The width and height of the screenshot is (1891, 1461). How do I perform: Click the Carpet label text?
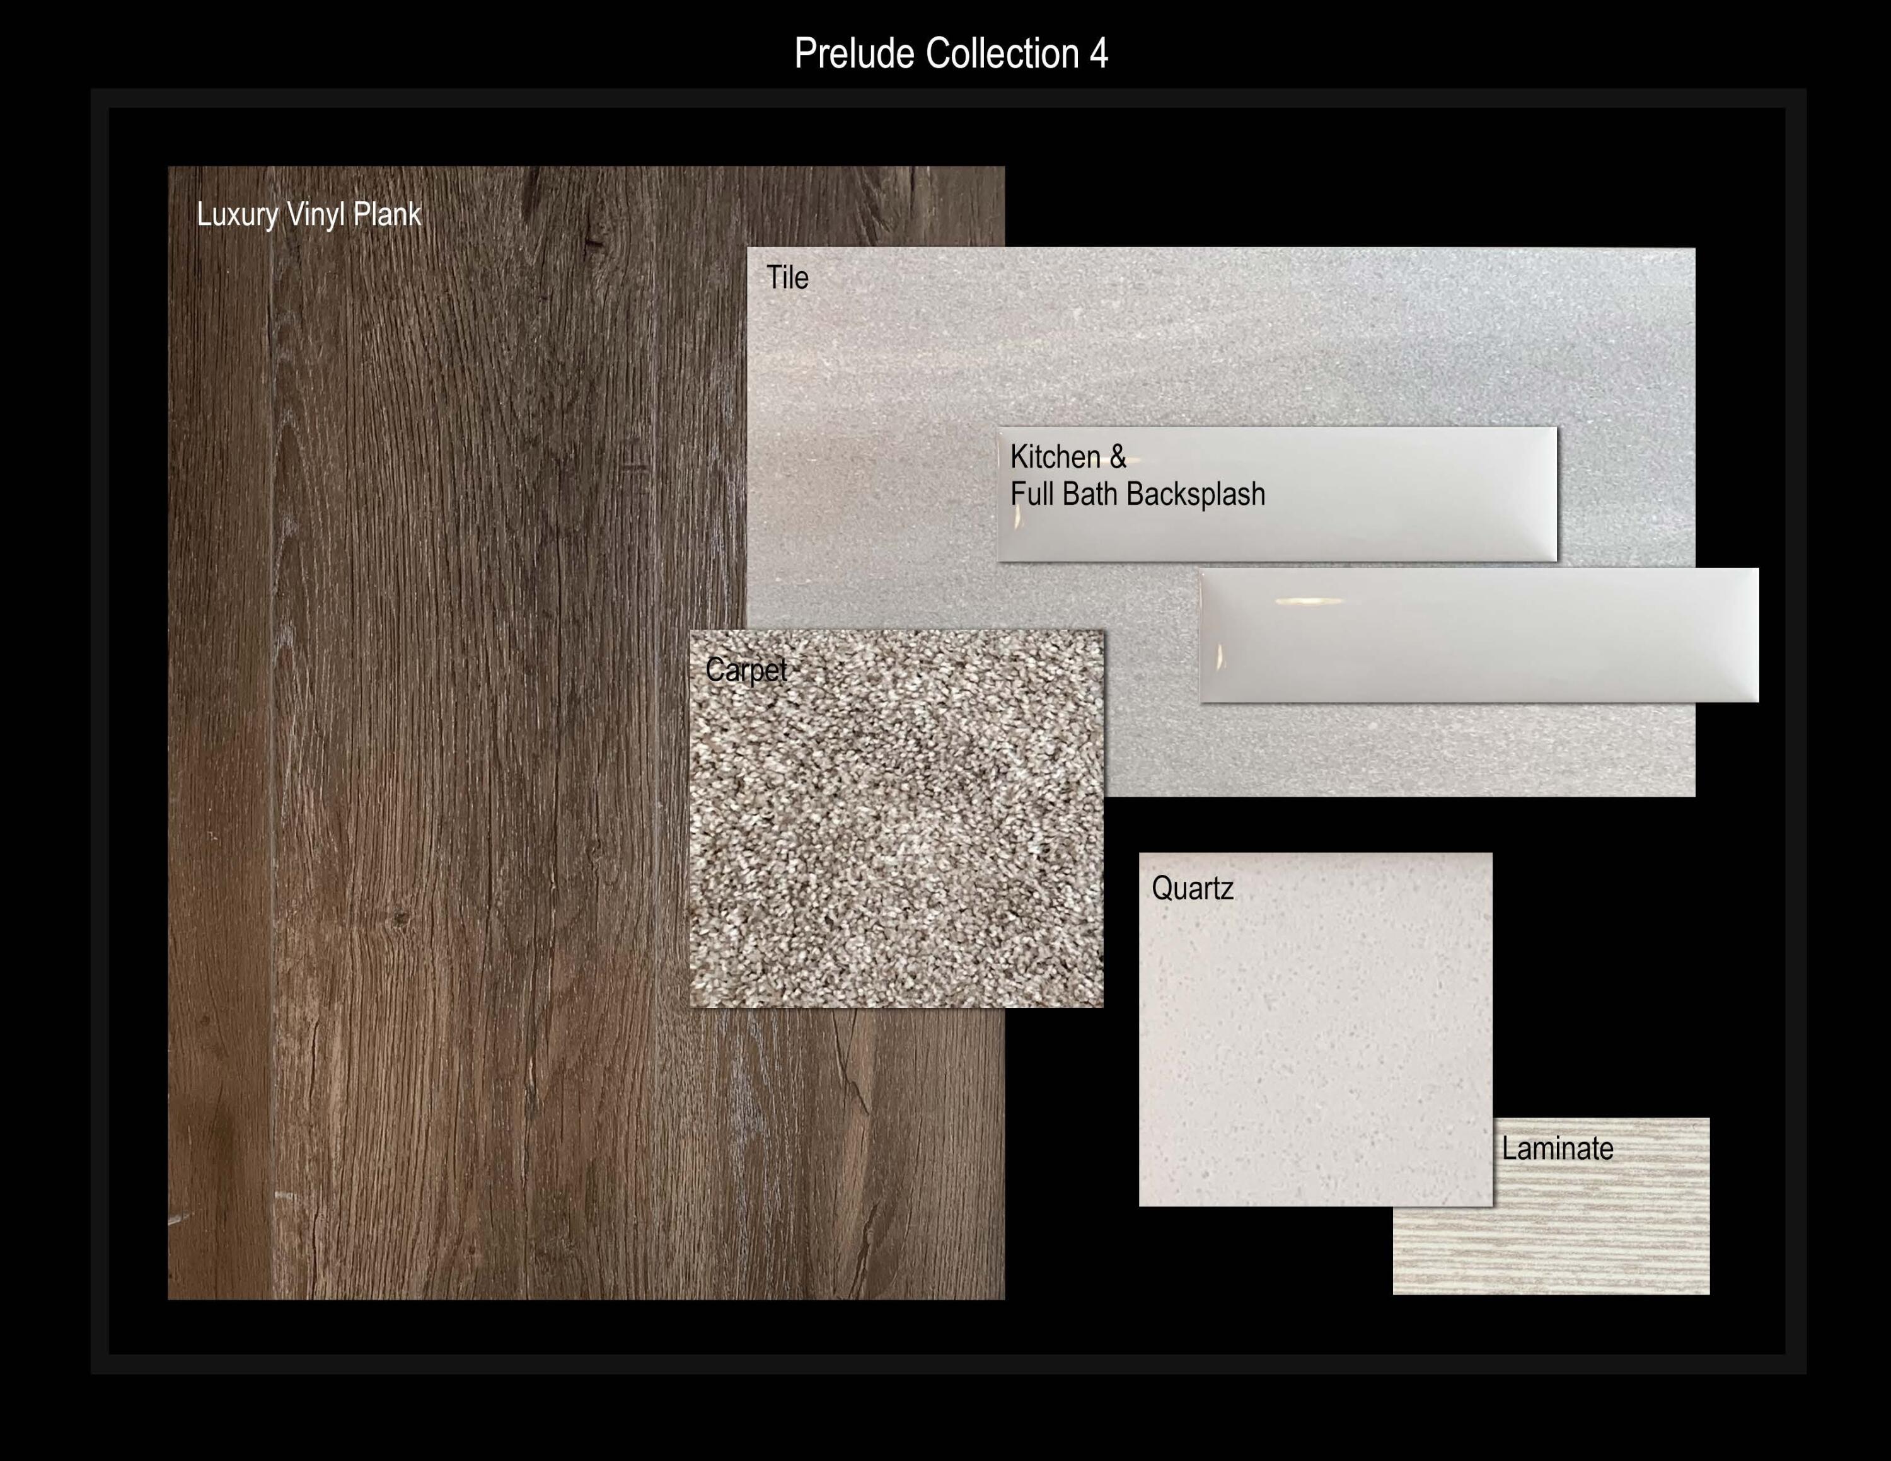point(746,670)
